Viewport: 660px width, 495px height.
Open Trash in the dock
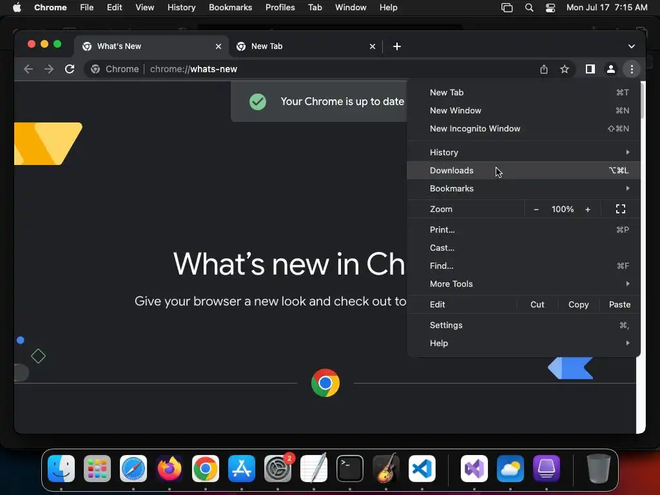599,469
